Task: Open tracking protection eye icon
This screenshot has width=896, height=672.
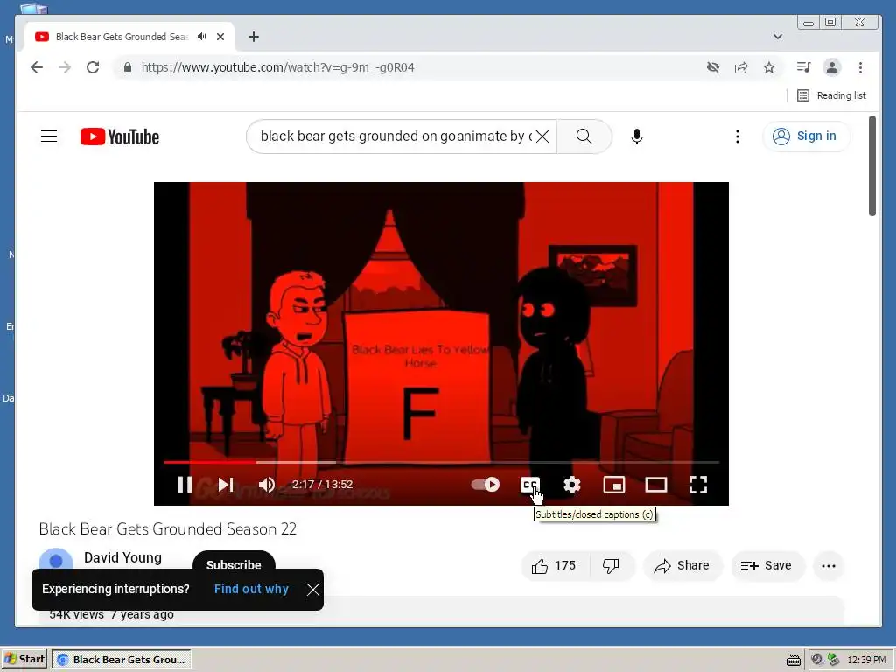Action: pyautogui.click(x=712, y=67)
